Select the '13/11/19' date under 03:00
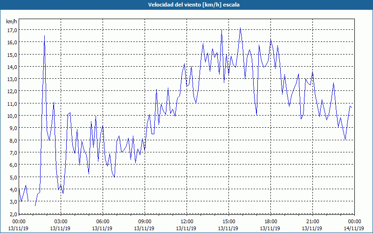This screenshot has width=373, height=233. pos(60,228)
